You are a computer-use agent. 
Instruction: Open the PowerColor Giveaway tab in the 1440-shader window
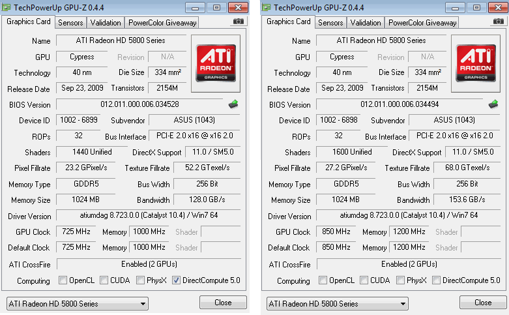click(162, 23)
